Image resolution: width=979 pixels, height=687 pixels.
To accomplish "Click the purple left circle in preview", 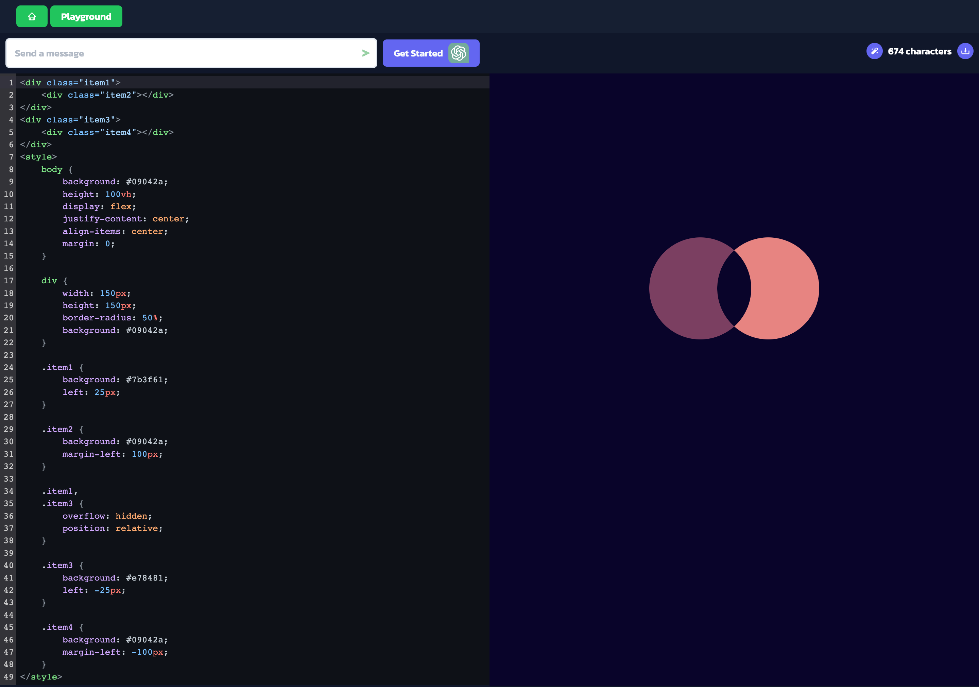I will pyautogui.click(x=682, y=288).
